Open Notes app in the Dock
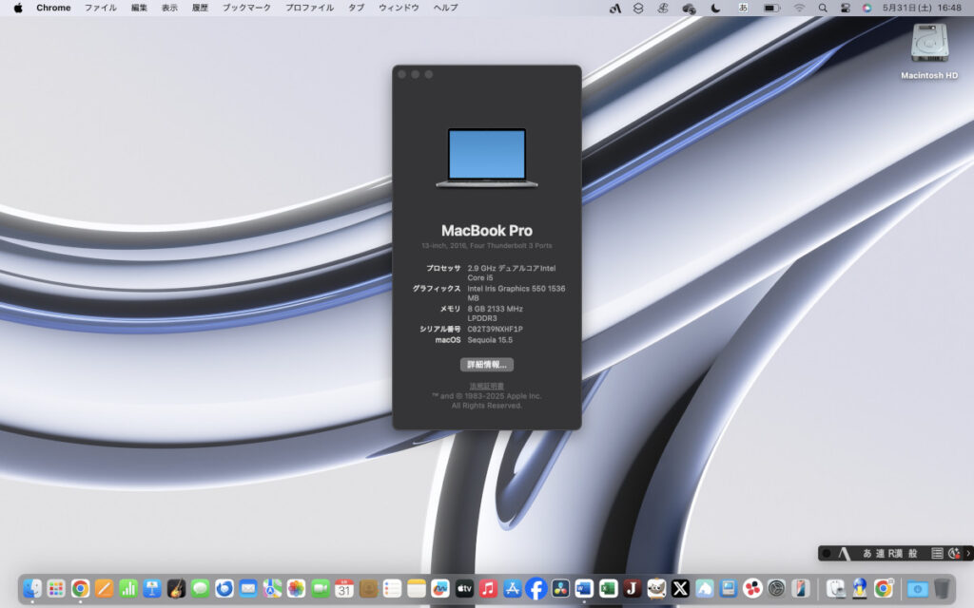The width and height of the screenshot is (974, 608). point(417,588)
